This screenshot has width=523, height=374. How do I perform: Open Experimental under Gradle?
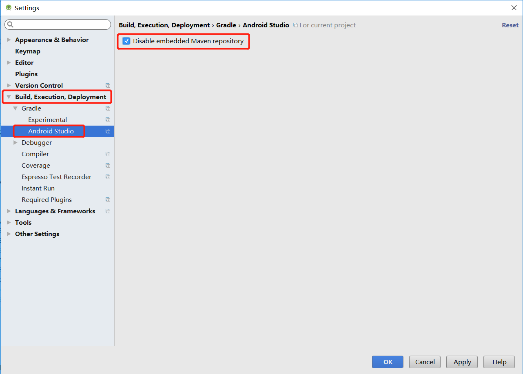coord(48,120)
